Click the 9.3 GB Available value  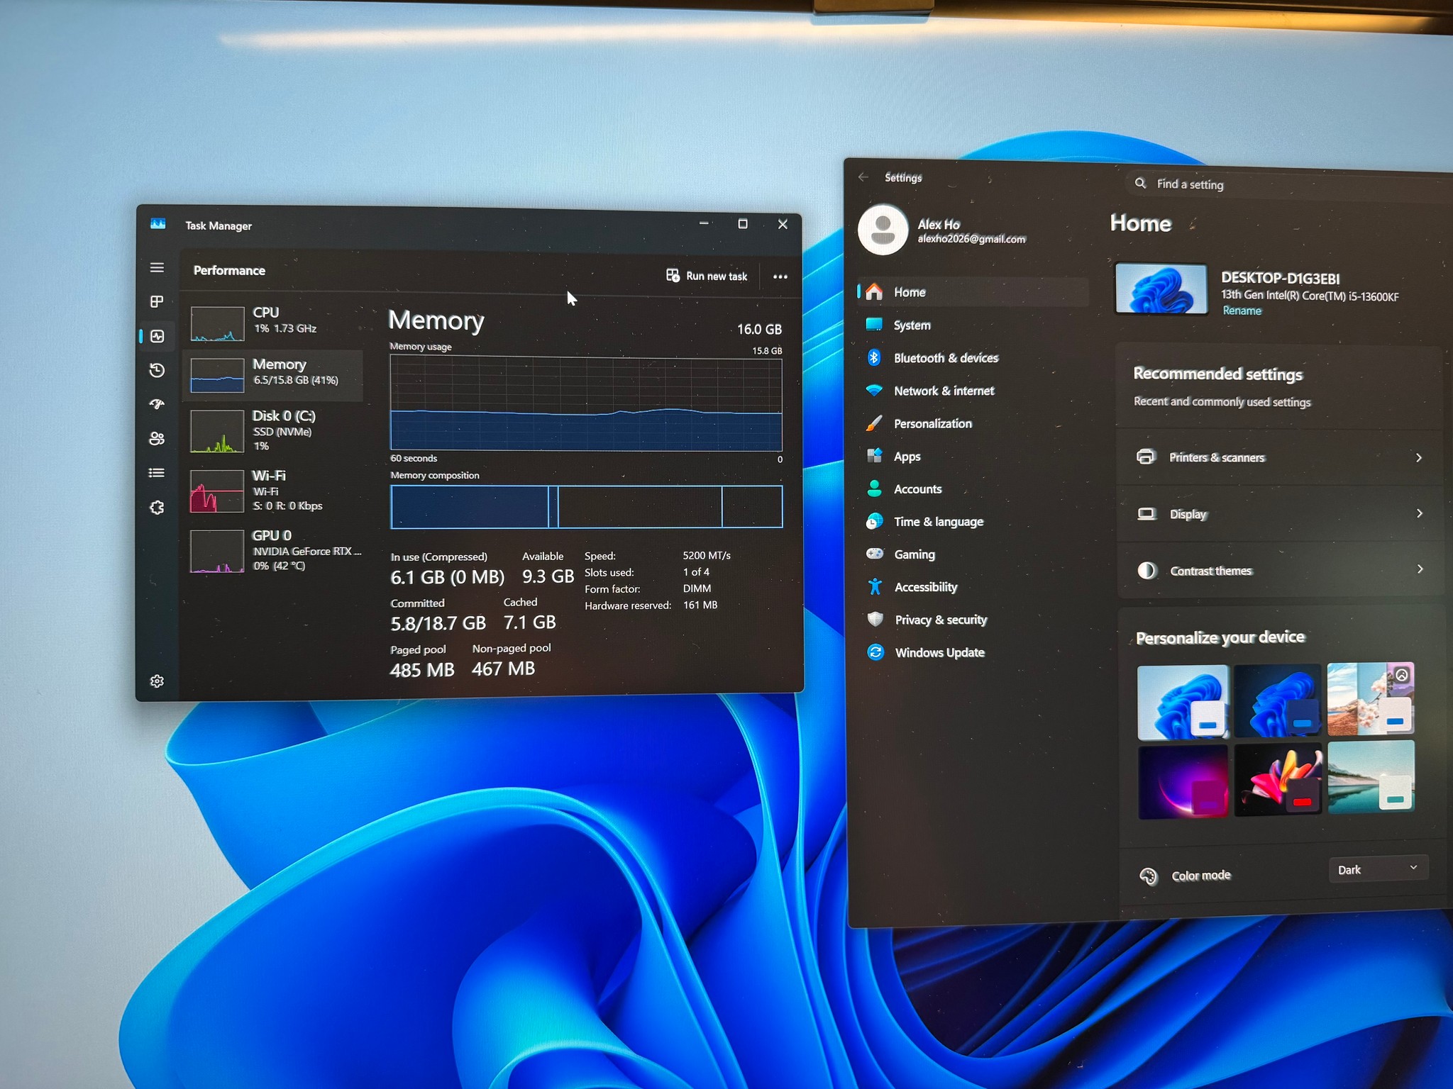click(548, 576)
